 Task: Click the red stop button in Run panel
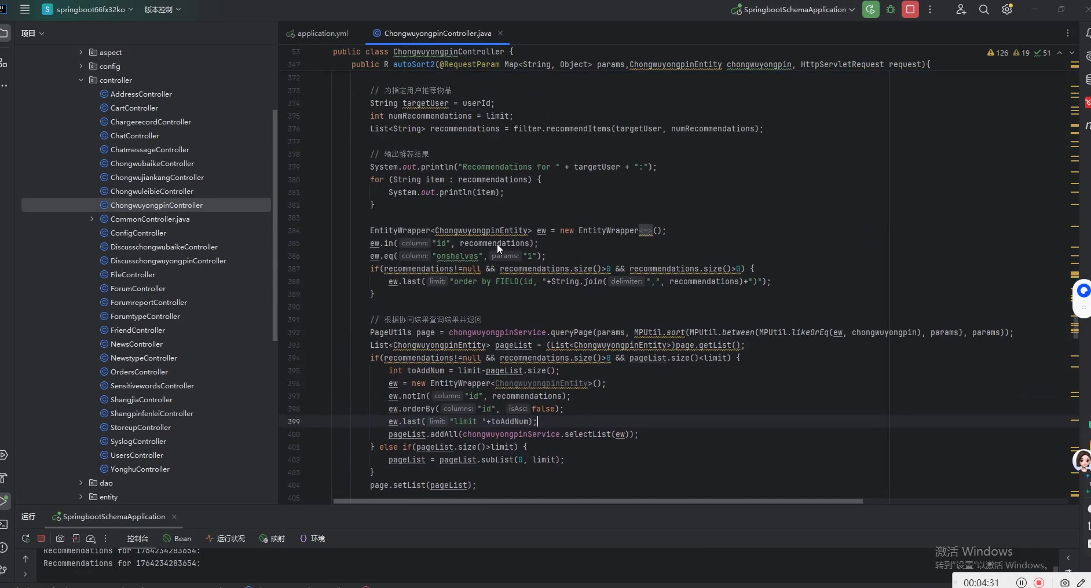pos(41,538)
